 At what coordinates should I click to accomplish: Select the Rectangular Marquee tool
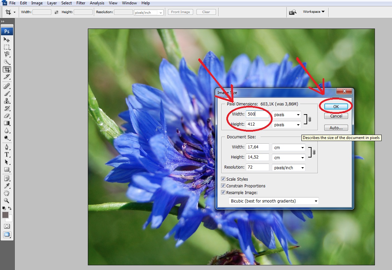tap(7, 47)
